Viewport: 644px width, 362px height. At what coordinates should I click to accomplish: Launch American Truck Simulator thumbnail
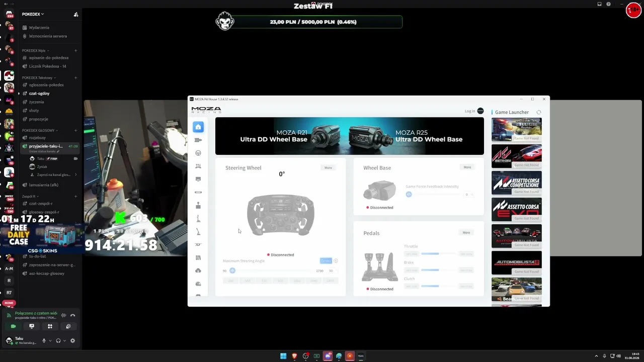pyautogui.click(x=517, y=130)
